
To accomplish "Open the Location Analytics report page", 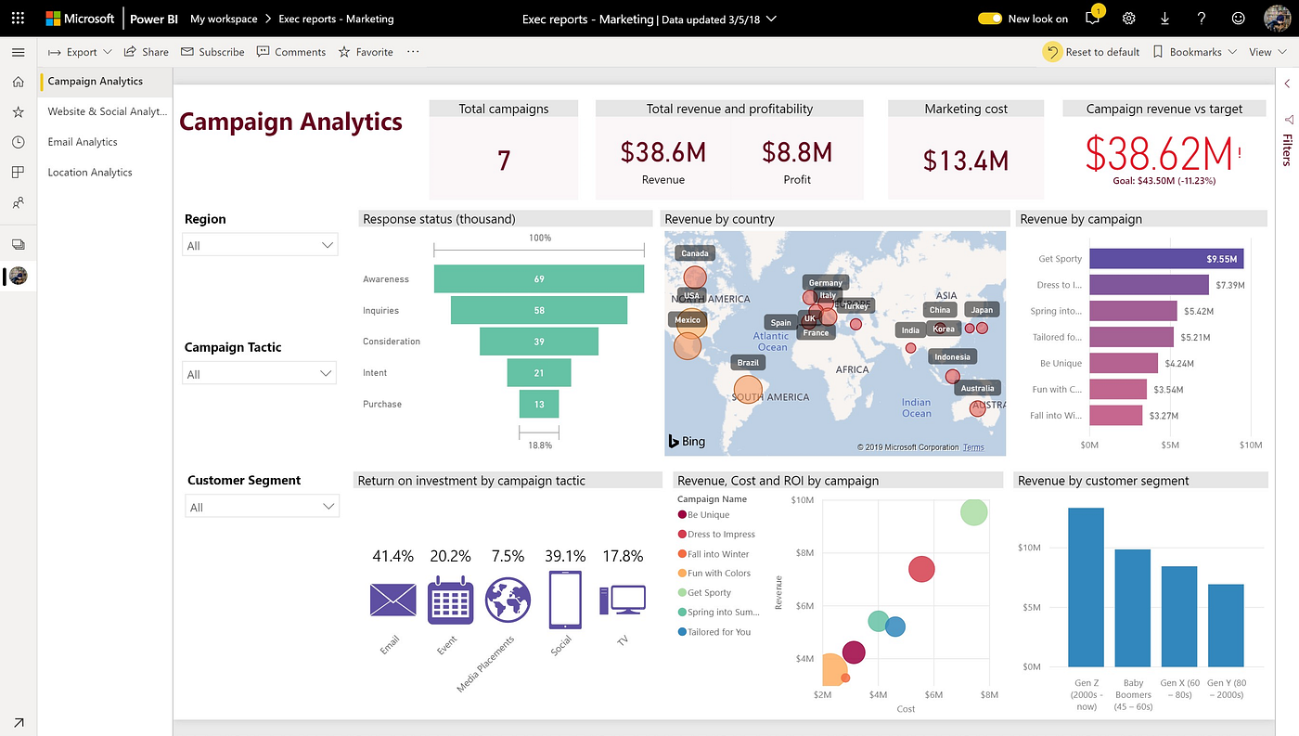I will point(90,172).
